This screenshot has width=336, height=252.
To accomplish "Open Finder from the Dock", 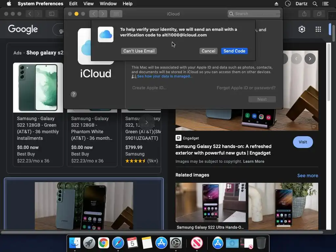I will [74, 243].
